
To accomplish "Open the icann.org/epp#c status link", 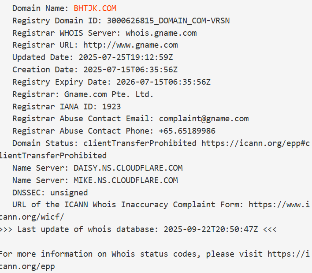I will click(256, 143).
